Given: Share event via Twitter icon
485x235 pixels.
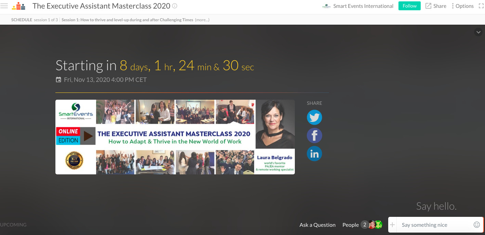Looking at the screenshot, I should (314, 117).
